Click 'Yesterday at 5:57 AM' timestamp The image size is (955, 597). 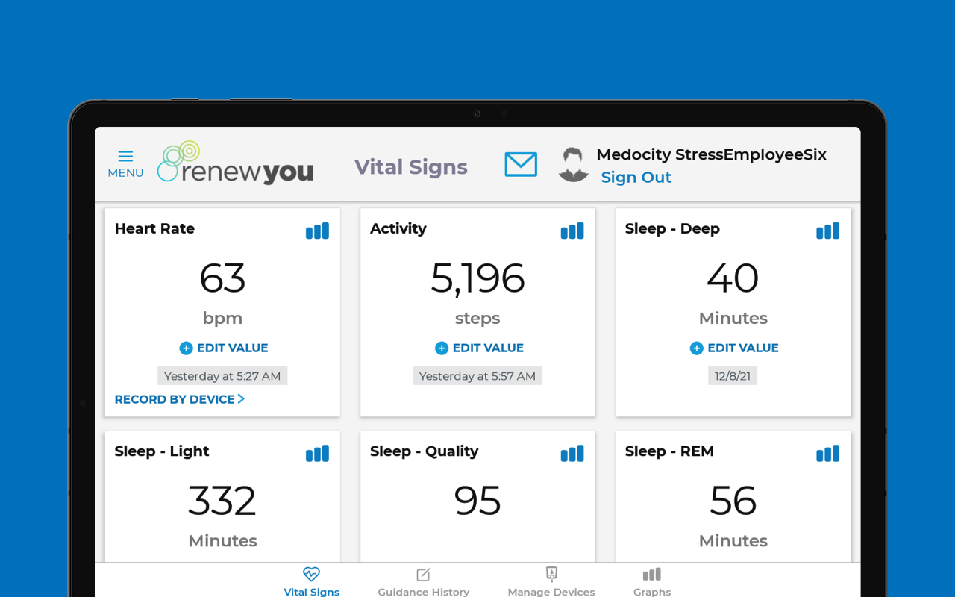[477, 376]
